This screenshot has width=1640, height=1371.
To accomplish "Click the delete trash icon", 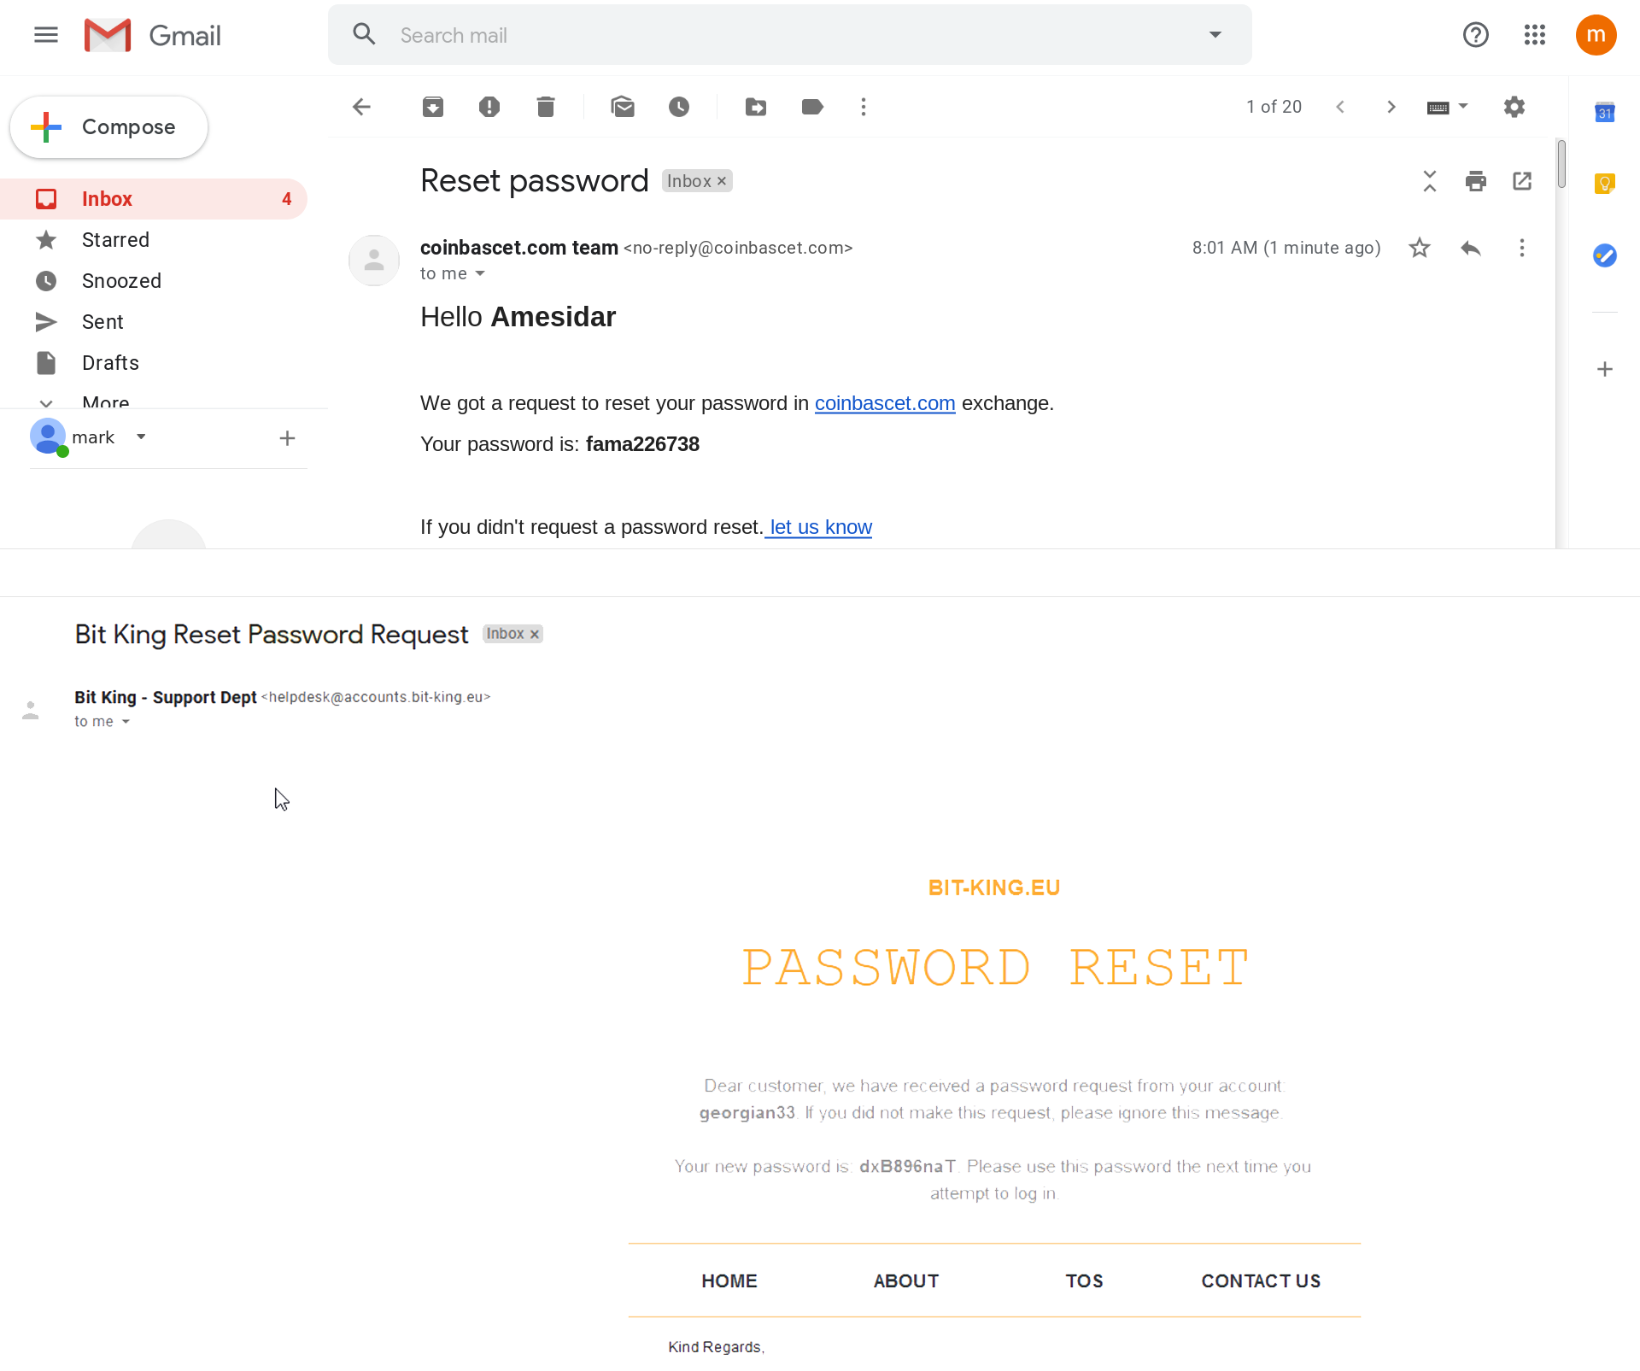I will pyautogui.click(x=546, y=106).
